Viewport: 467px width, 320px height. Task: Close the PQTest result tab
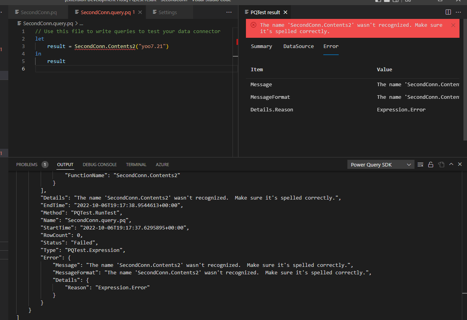285,12
